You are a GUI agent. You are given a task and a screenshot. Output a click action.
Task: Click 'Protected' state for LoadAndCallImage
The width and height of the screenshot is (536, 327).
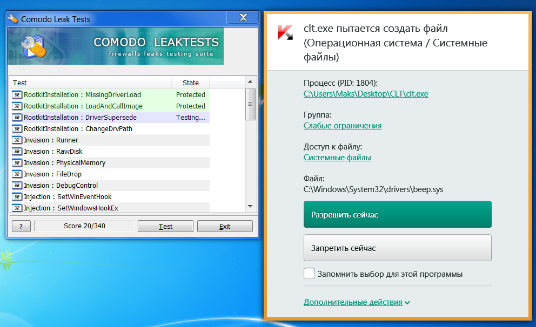190,106
